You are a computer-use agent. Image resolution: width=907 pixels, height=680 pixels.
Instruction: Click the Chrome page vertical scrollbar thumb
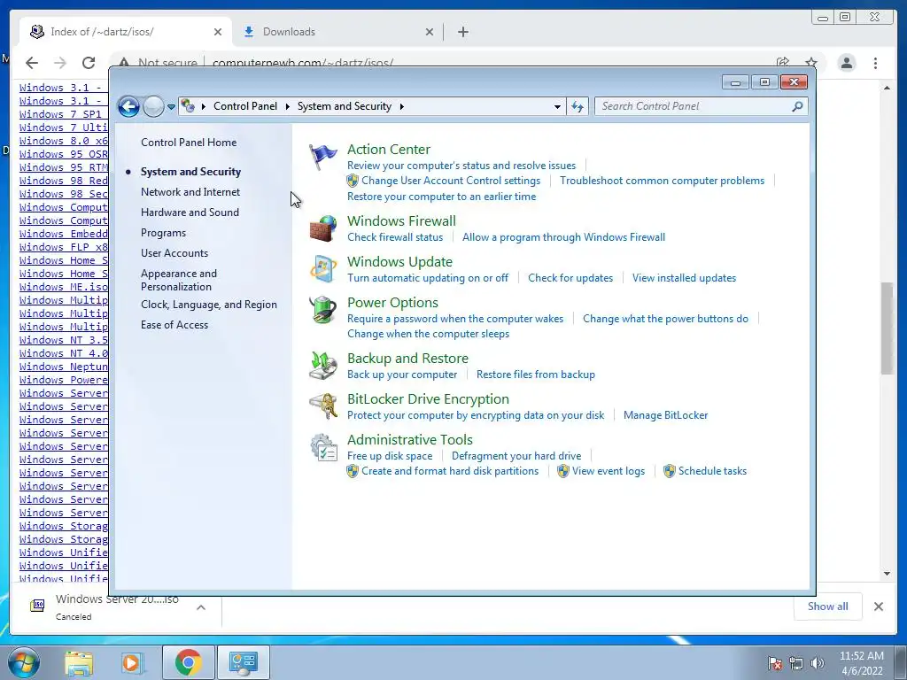888,328
